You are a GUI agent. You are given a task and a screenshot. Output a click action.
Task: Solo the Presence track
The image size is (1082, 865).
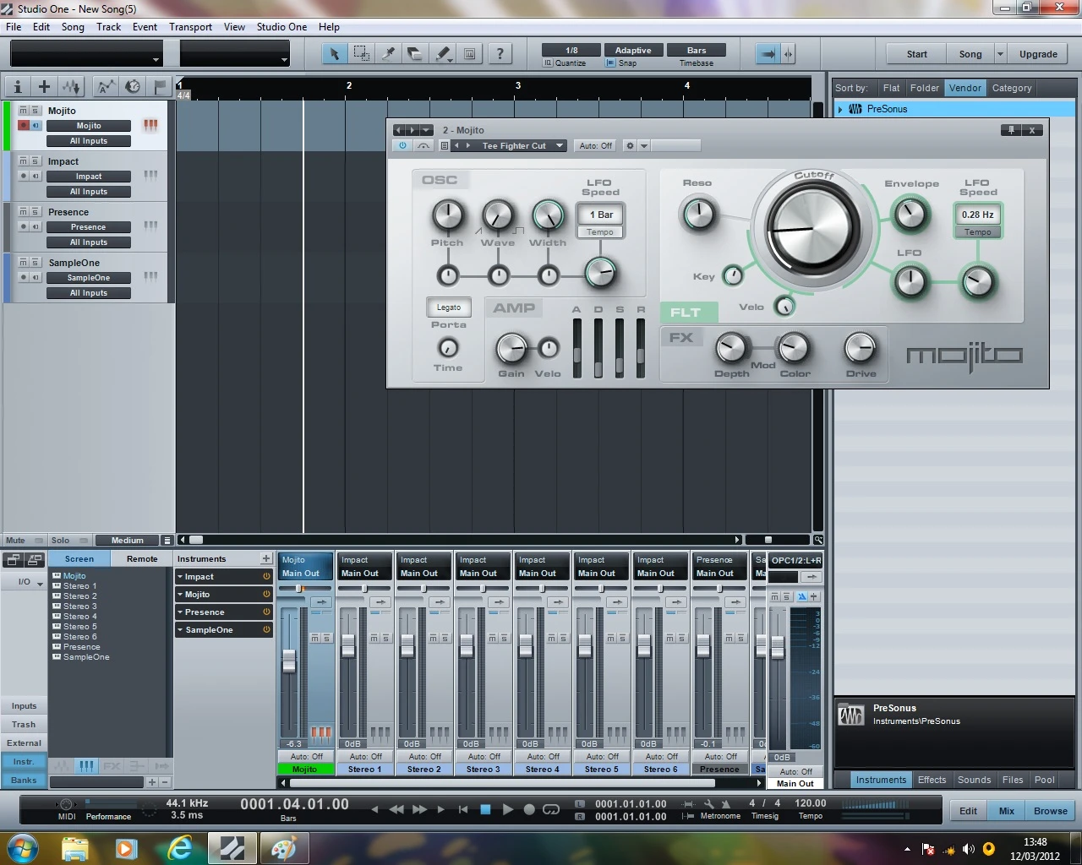tap(36, 211)
